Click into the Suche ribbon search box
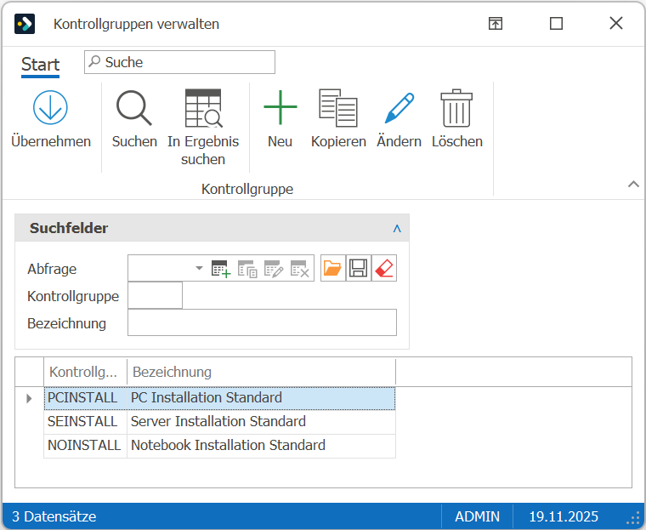Screen dimensions: 646x530 click(179, 62)
